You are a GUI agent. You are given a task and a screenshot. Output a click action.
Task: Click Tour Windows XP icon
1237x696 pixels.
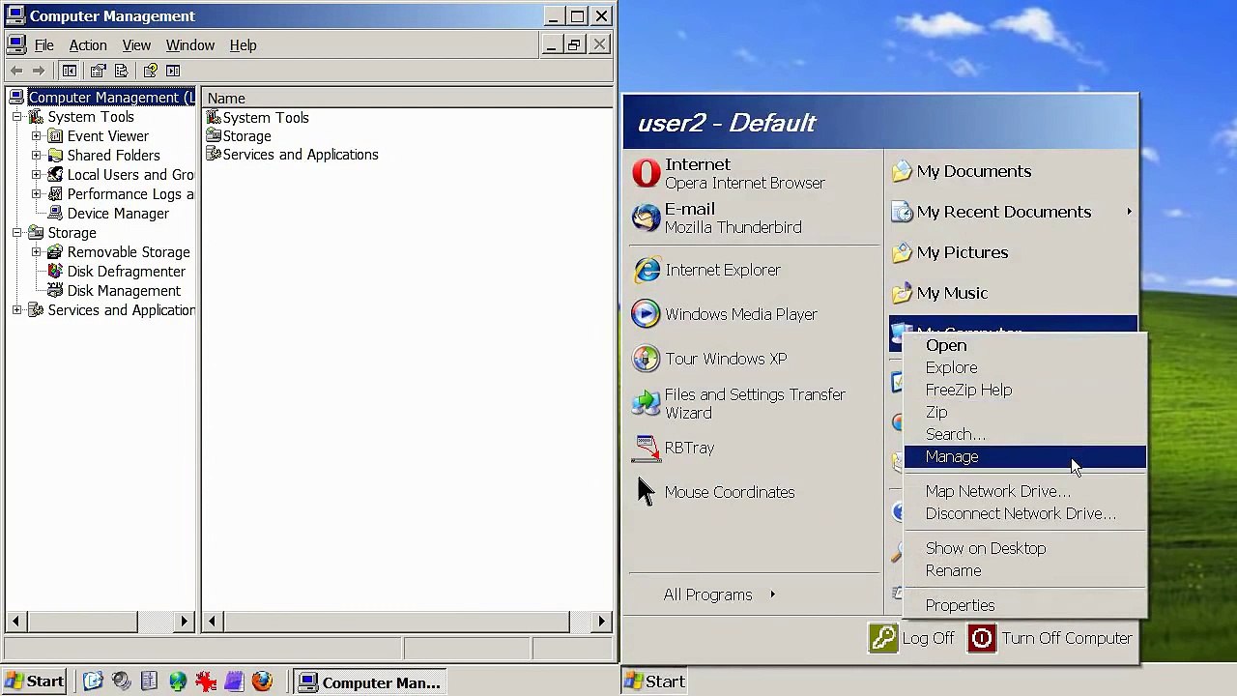pyautogui.click(x=646, y=359)
